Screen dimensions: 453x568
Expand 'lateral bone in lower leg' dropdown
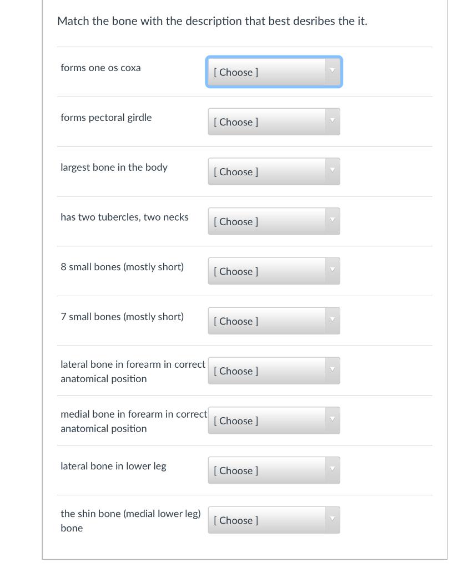(274, 470)
